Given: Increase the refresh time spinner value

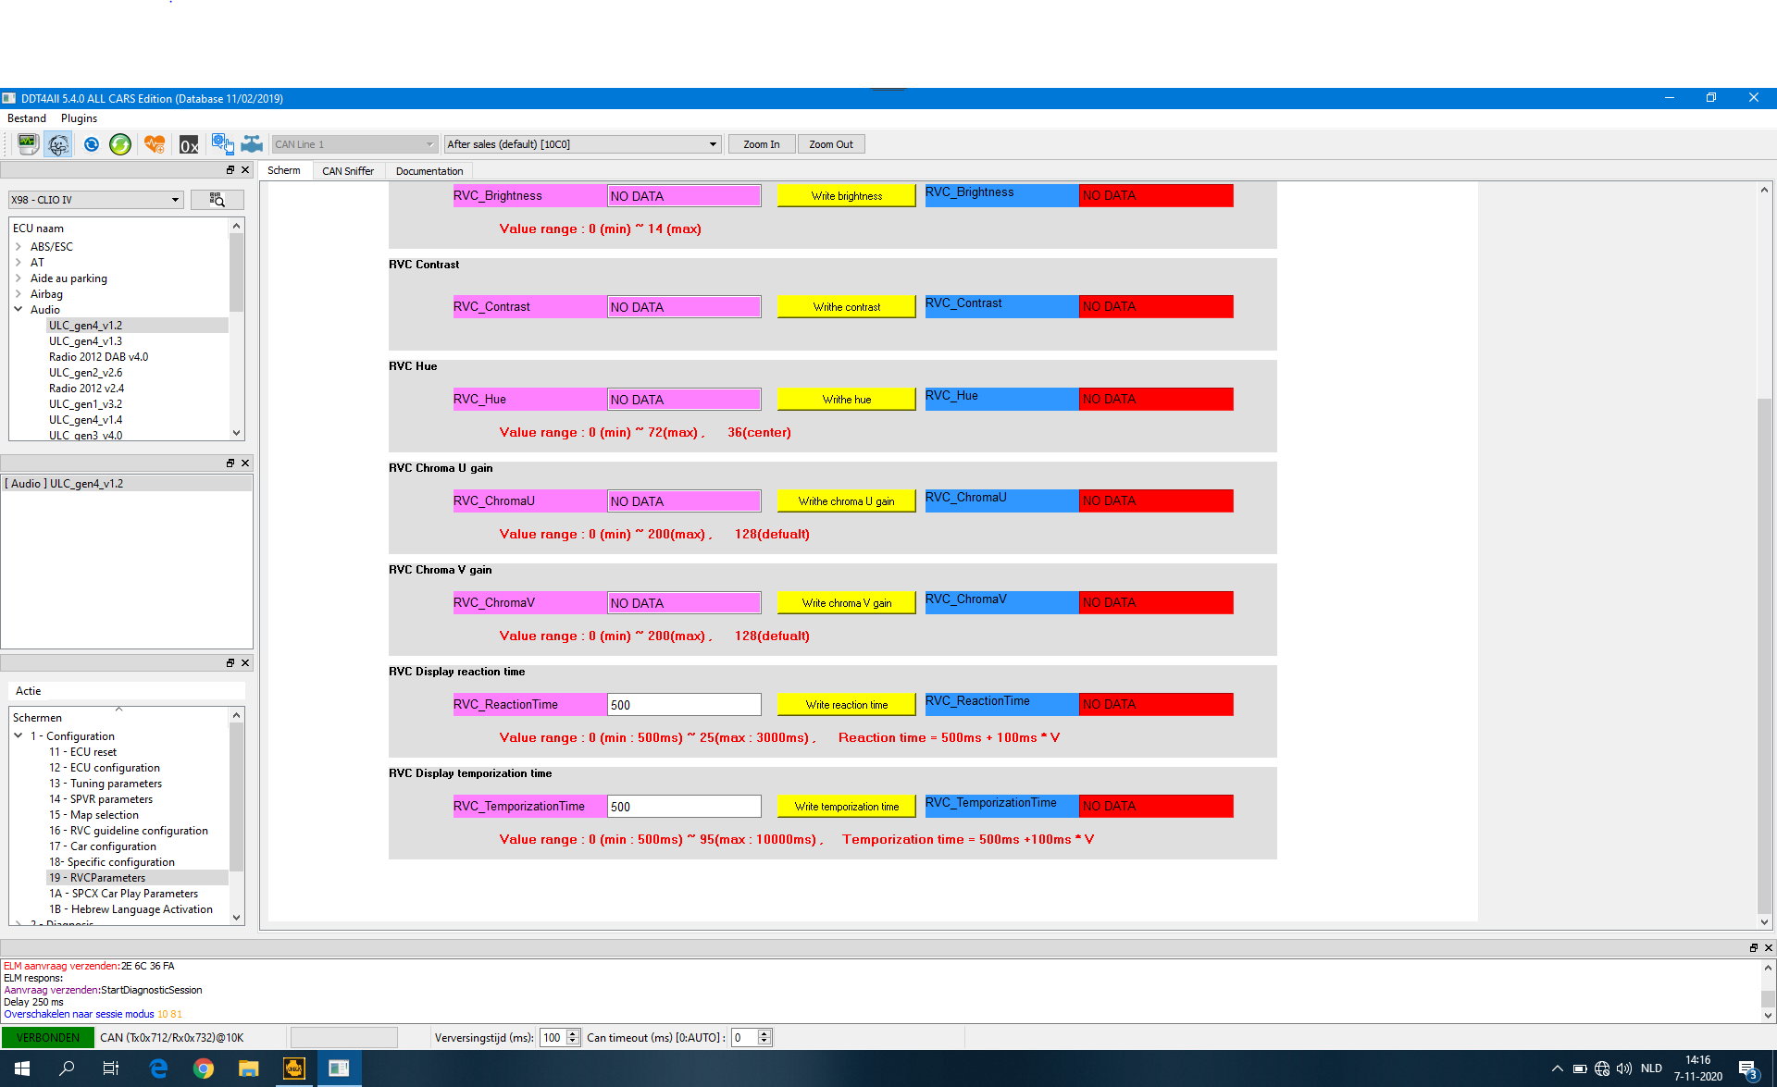Looking at the screenshot, I should pyautogui.click(x=573, y=1033).
